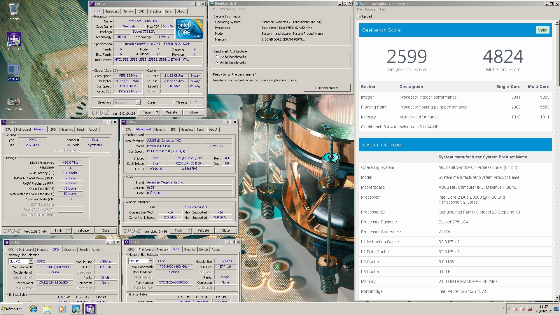Switch to CPU-Z taskbar button
Screen dimensions: 560x315
click(90, 309)
